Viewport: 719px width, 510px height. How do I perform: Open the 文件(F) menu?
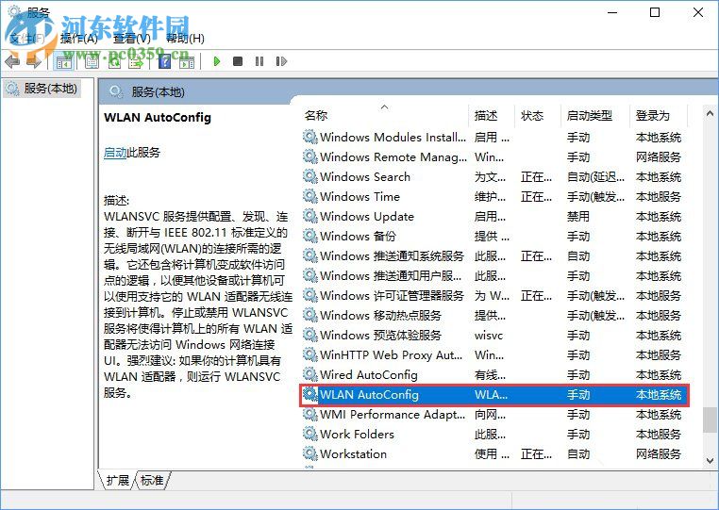point(26,39)
